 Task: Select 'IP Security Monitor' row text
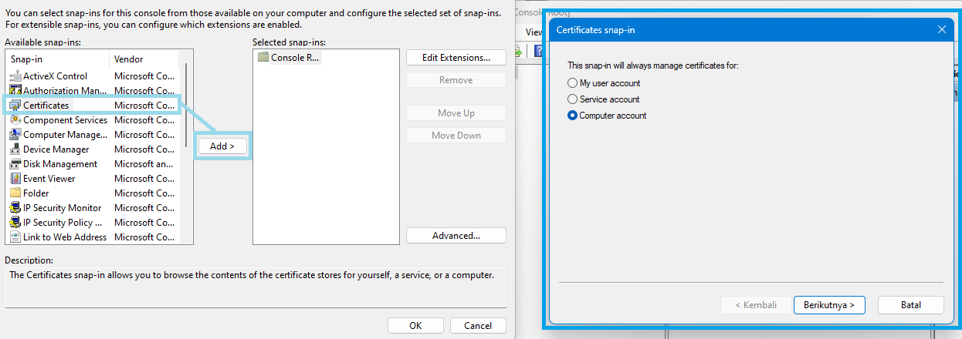coord(63,208)
